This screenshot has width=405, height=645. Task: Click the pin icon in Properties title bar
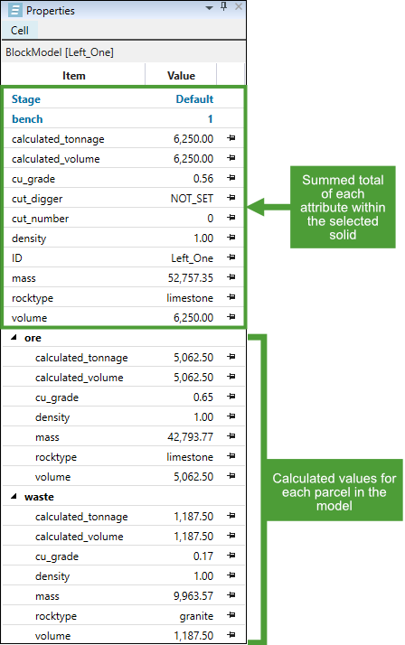click(x=223, y=6)
